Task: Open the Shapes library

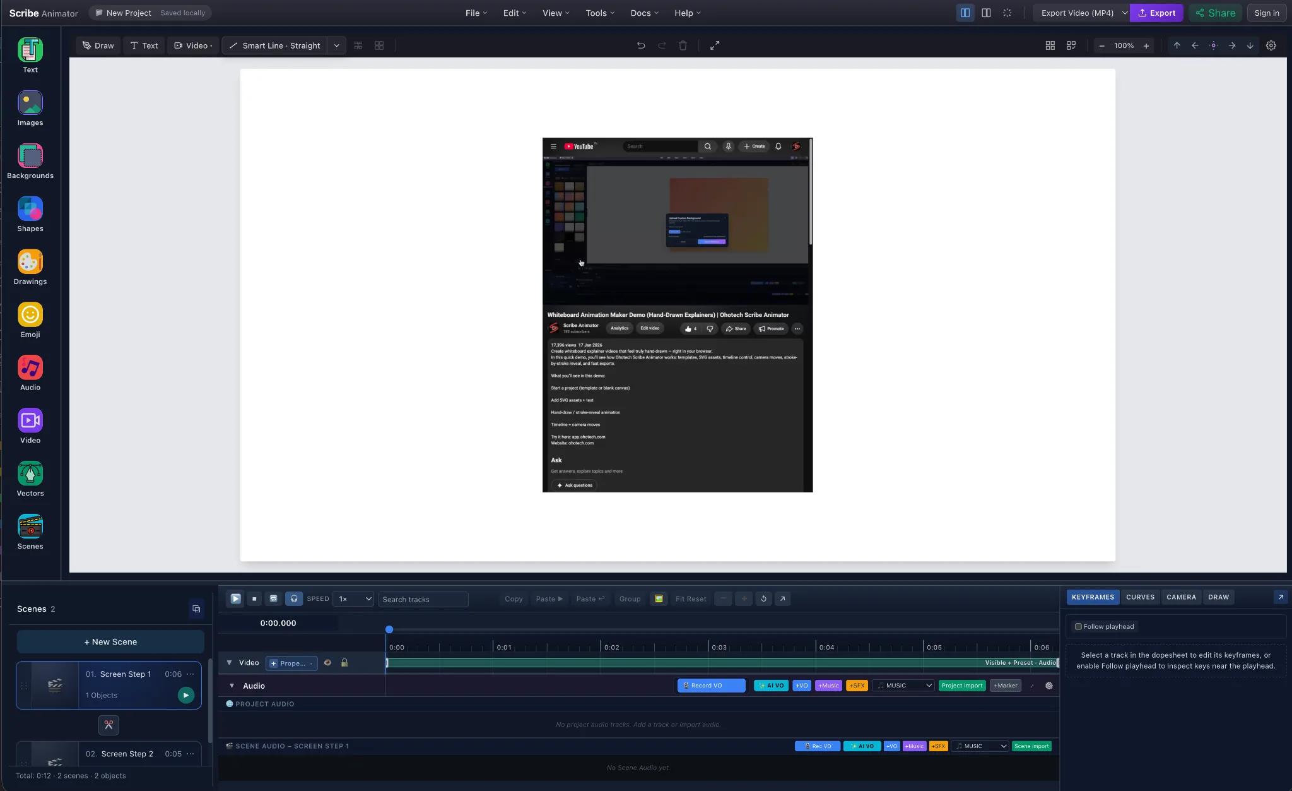Action: pos(30,215)
